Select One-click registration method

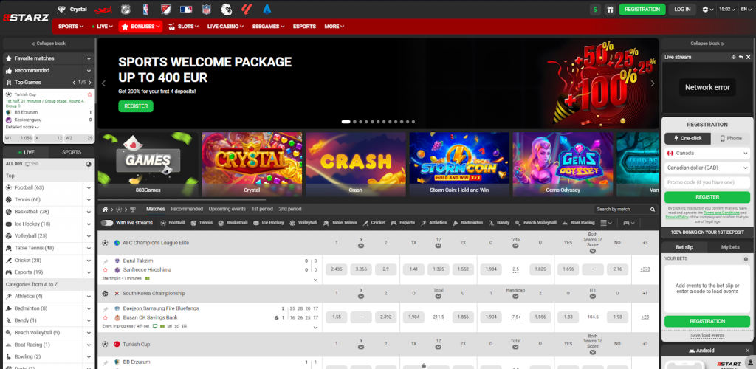tap(687, 138)
